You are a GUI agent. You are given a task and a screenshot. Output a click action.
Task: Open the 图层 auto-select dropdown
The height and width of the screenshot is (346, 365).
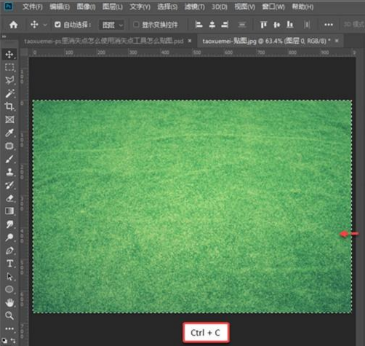pyautogui.click(x=112, y=25)
